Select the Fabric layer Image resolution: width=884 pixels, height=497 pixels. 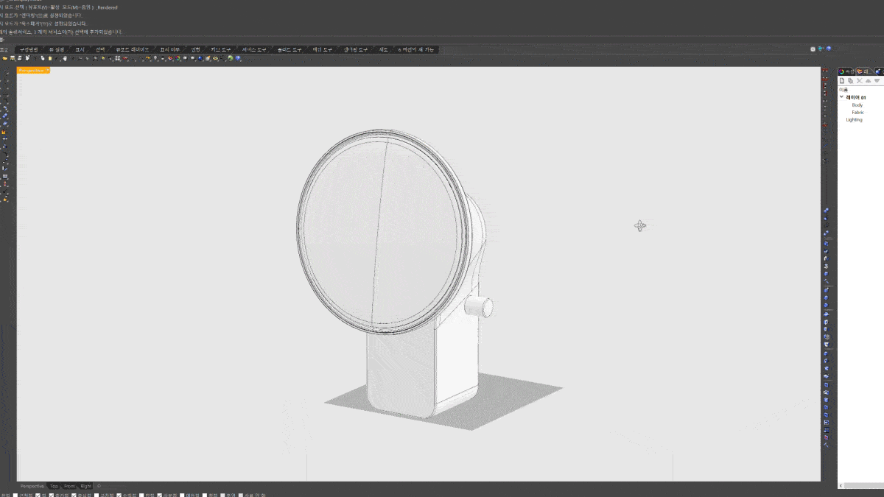point(857,113)
